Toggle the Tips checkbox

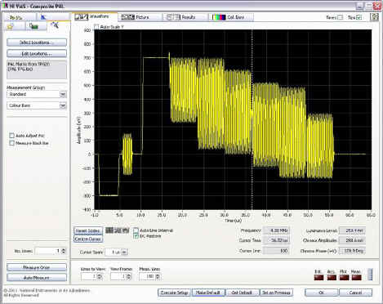[x=359, y=17]
